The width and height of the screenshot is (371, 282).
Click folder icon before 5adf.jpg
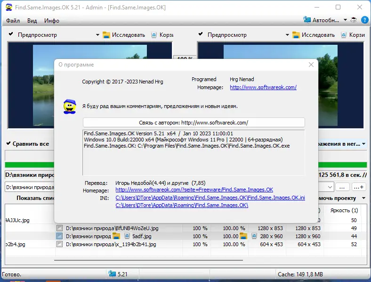(x=116, y=236)
